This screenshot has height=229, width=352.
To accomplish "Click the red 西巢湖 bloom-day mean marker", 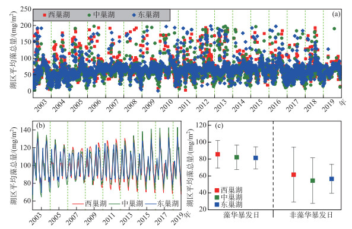I will click(217, 154).
